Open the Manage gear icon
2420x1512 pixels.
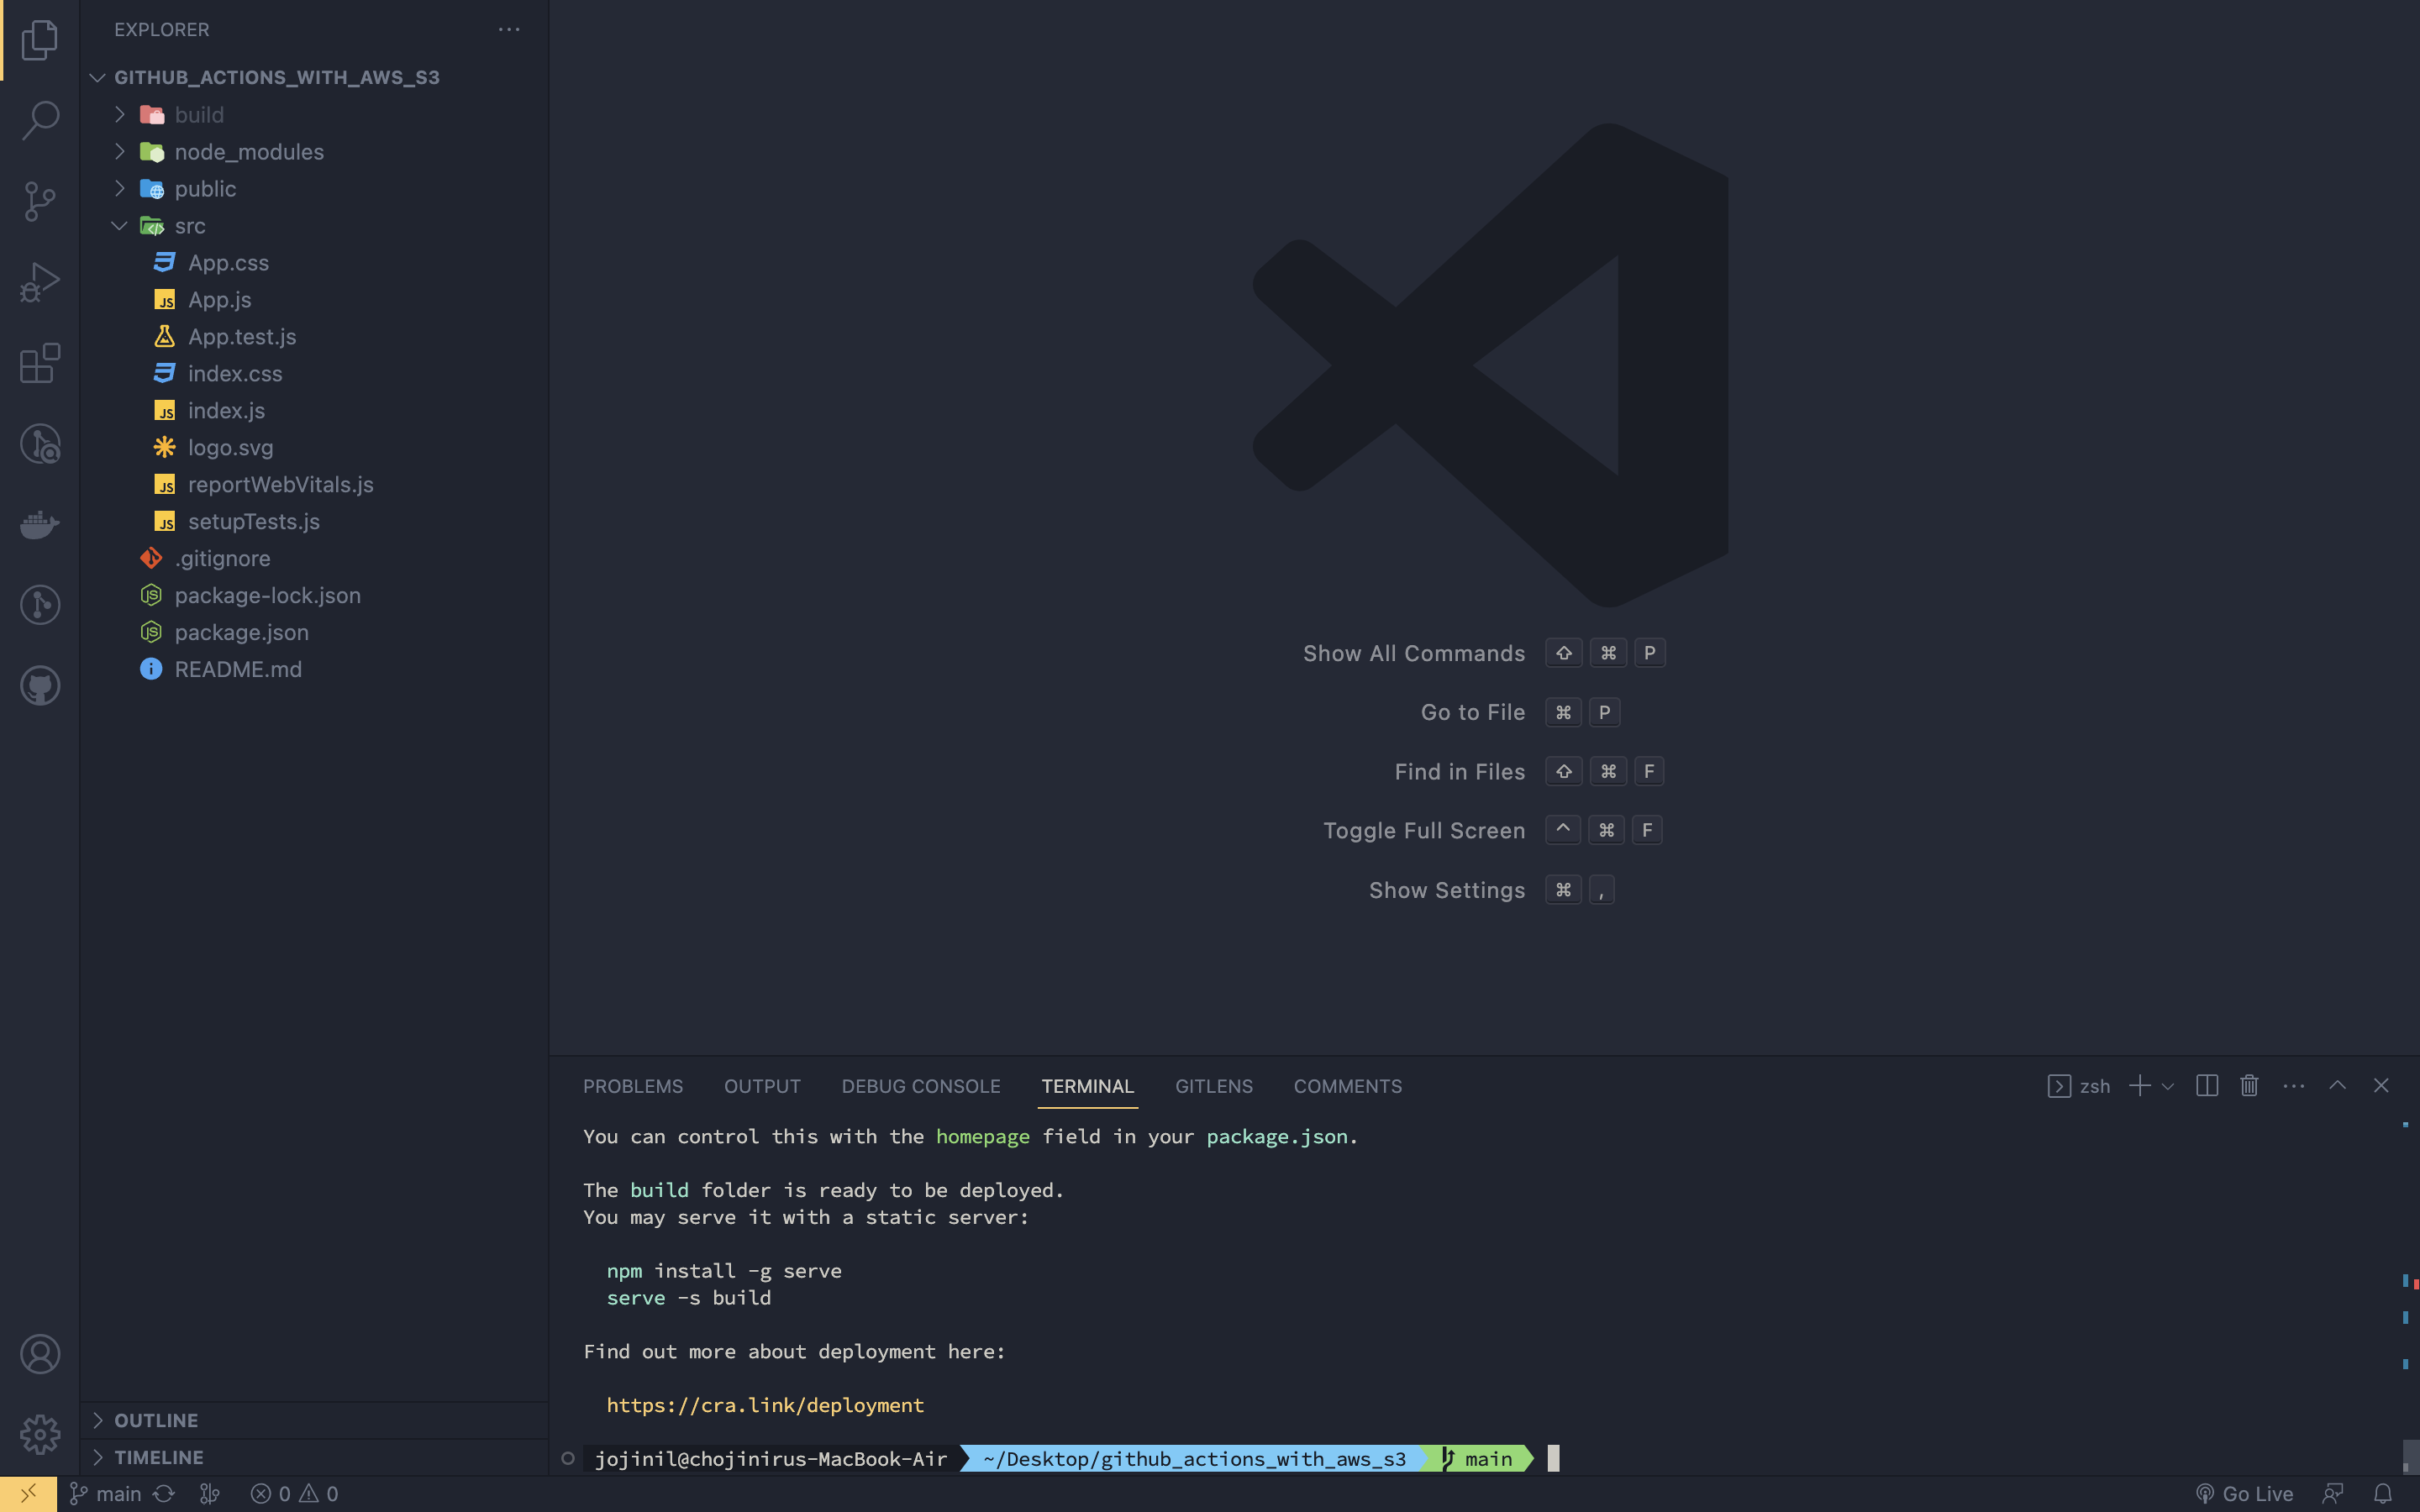coord(40,1434)
